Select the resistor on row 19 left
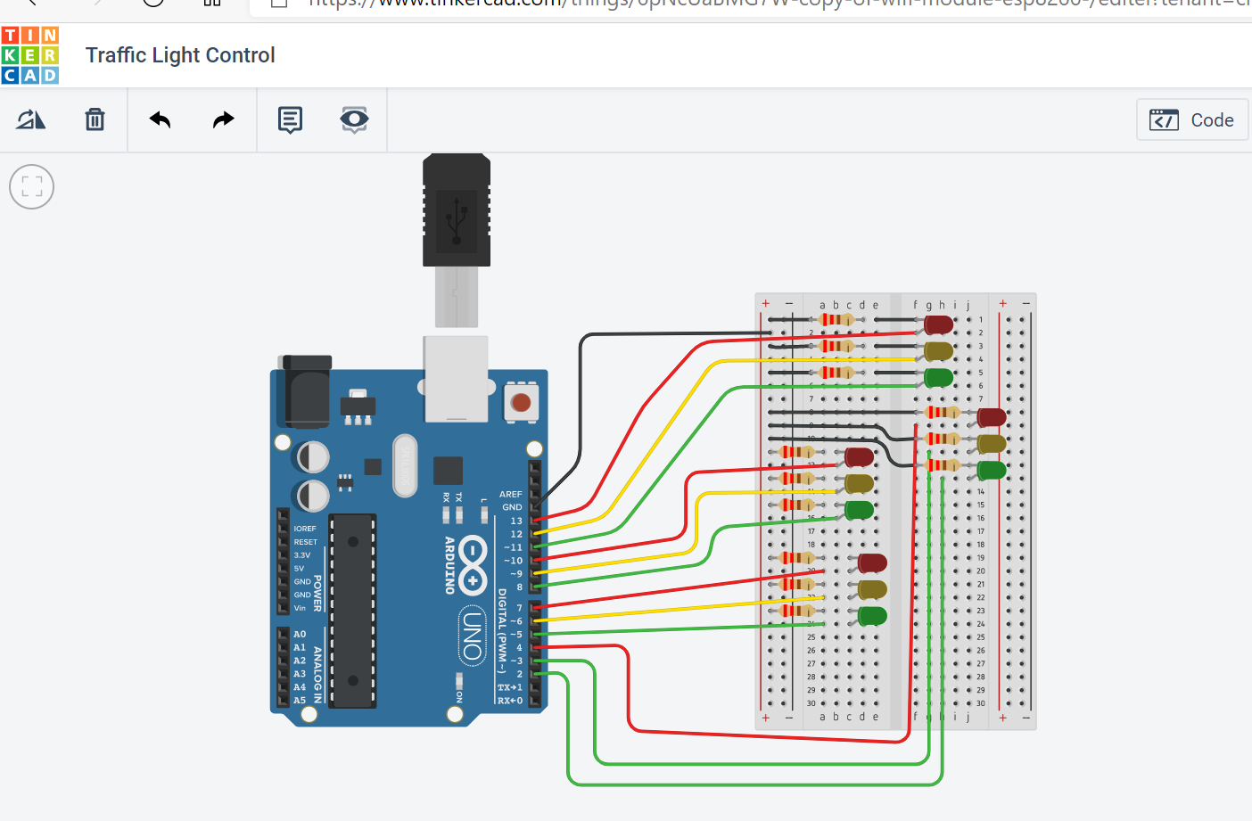The image size is (1252, 821). coord(796,558)
